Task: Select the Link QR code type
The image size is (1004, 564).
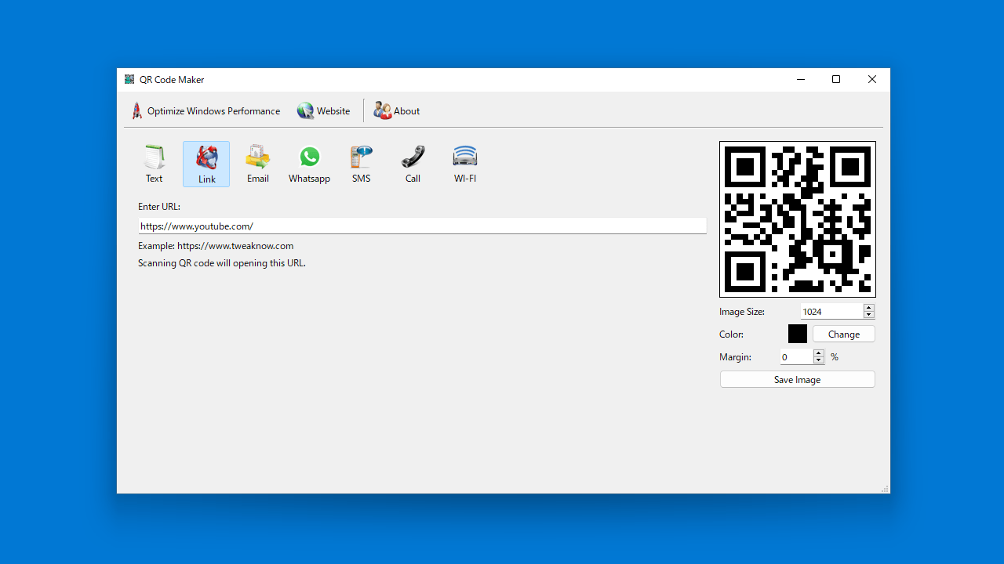Action: pos(206,164)
